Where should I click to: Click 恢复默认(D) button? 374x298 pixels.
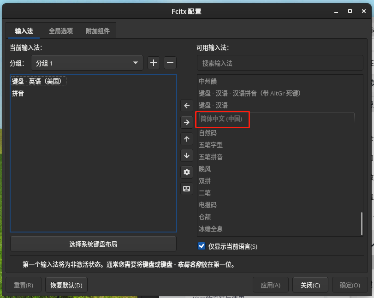pyautogui.click(x=66, y=285)
